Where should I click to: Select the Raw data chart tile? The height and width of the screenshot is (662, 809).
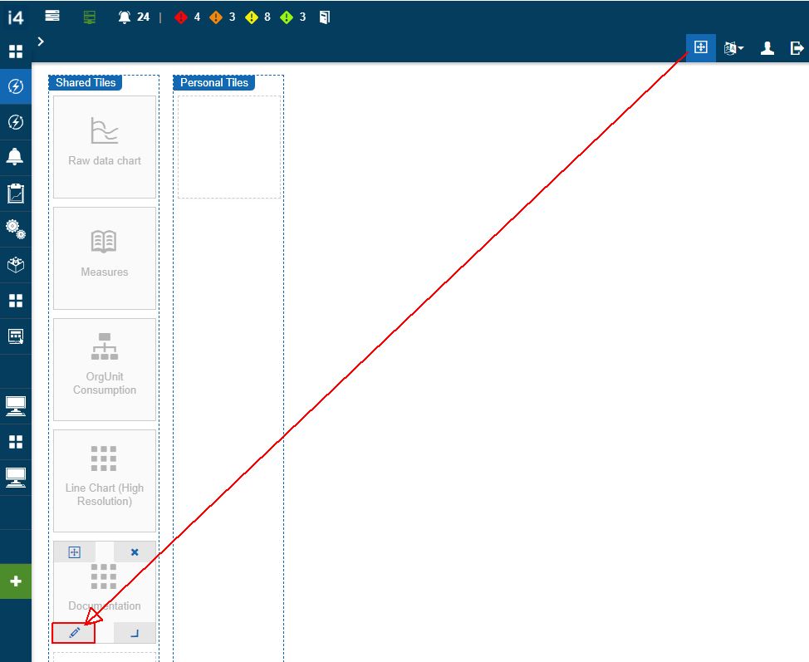pos(105,146)
